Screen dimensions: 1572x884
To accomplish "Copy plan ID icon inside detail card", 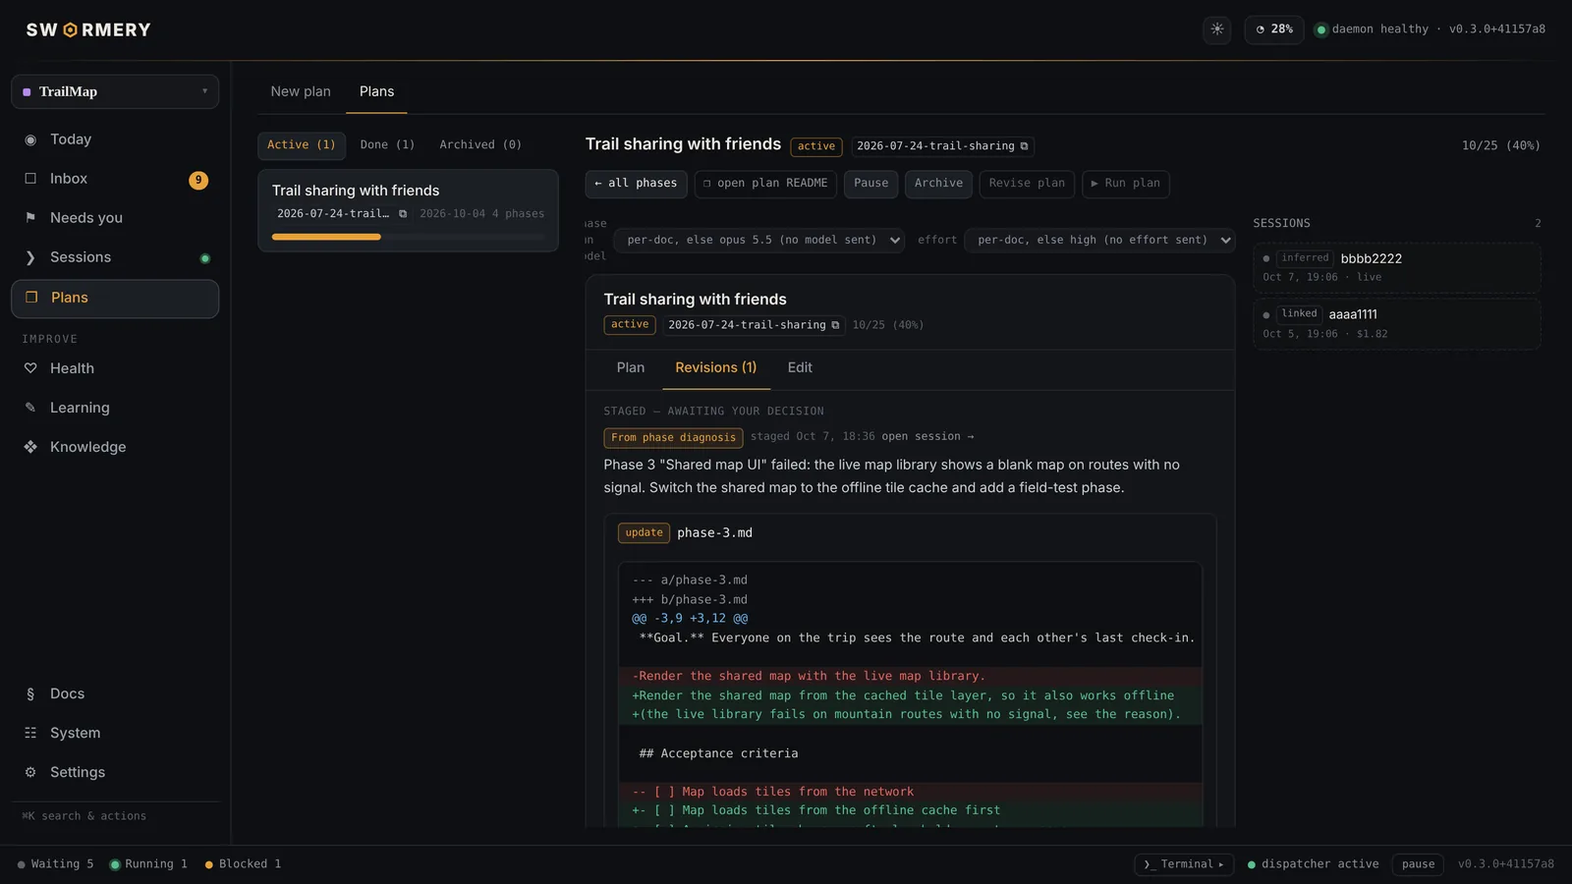I will coord(835,325).
